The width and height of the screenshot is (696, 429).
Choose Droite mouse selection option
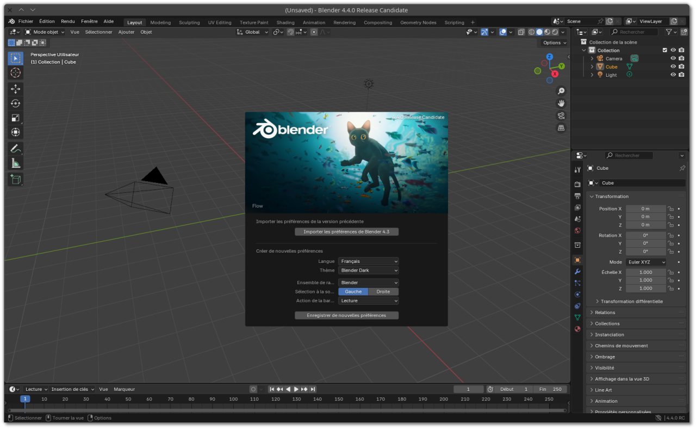coord(383,291)
